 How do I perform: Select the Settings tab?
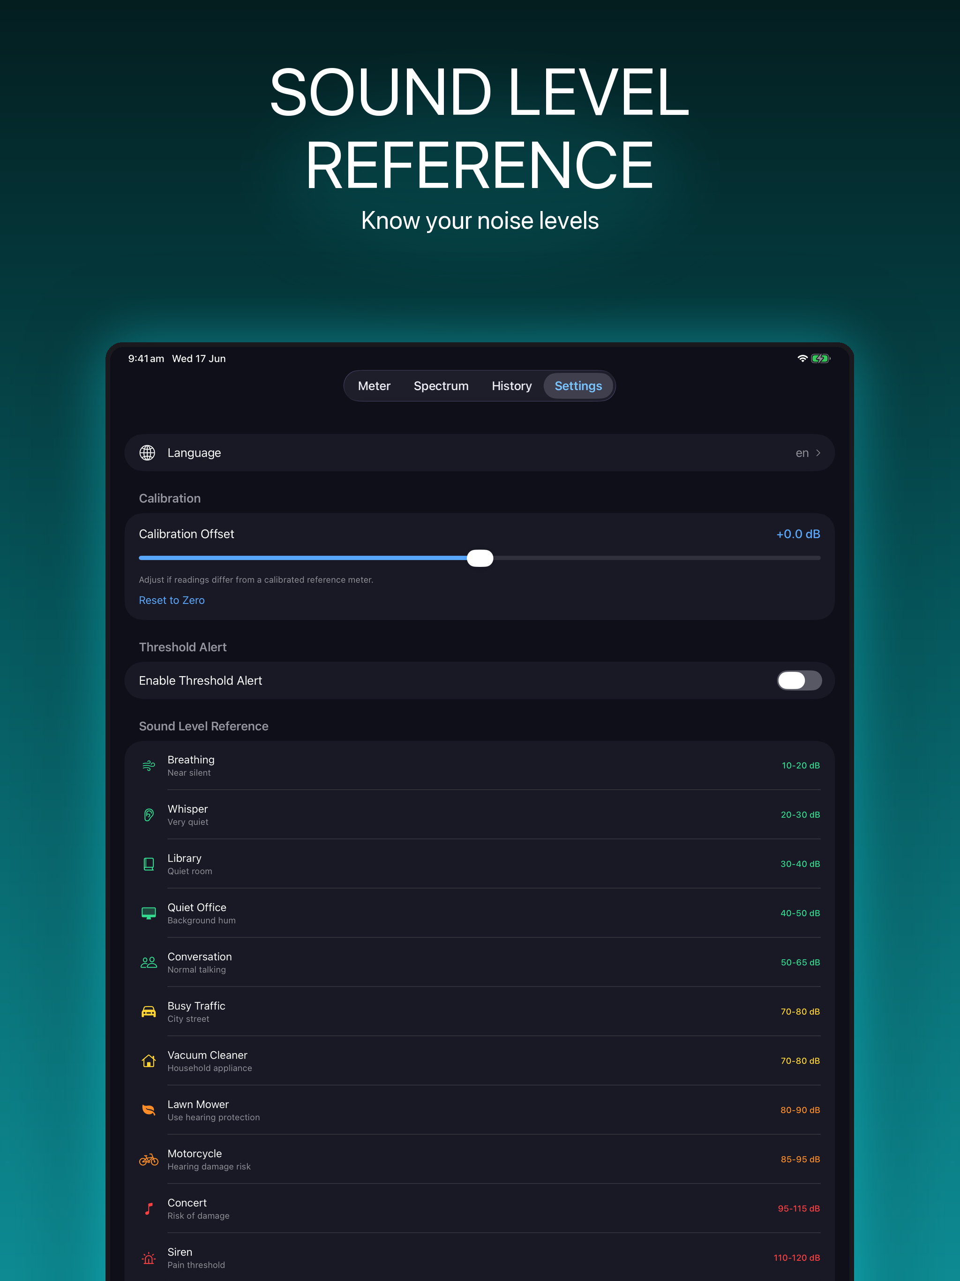578,386
